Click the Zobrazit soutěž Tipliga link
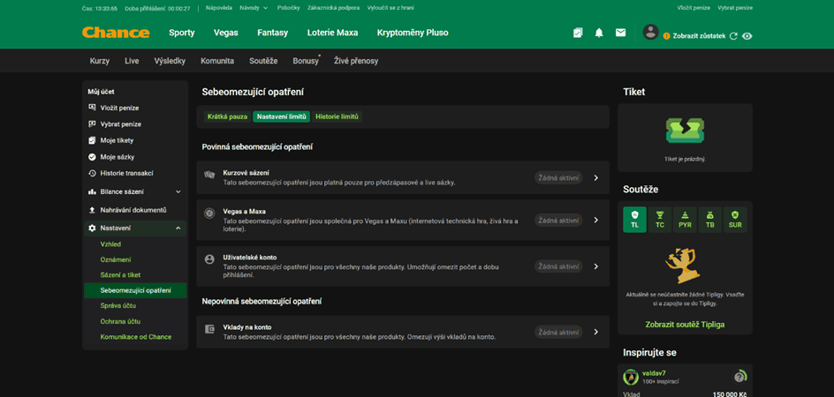Image resolution: width=834 pixels, height=397 pixels. point(685,324)
